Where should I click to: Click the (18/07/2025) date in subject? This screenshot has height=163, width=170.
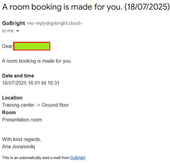coord(147,7)
